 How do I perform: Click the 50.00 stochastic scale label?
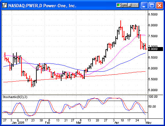(x=152, y=107)
